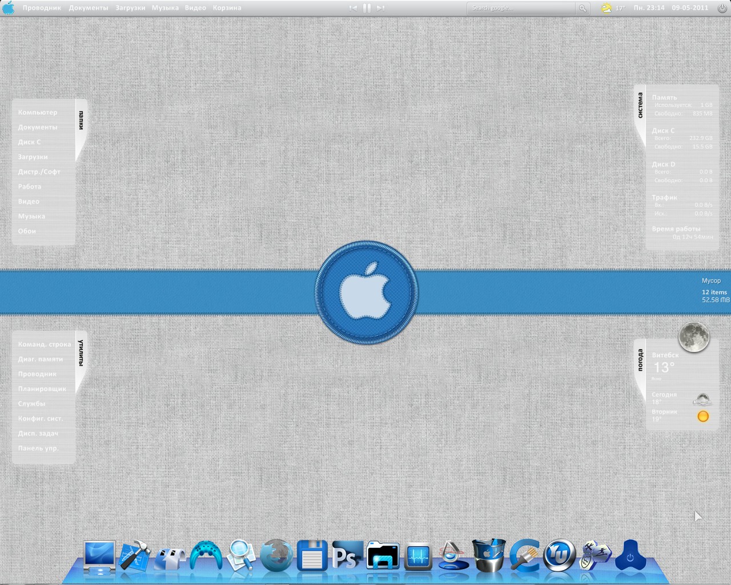This screenshot has width=731, height=585.
Task: Open Панель упр. utility
Action: tap(38, 448)
